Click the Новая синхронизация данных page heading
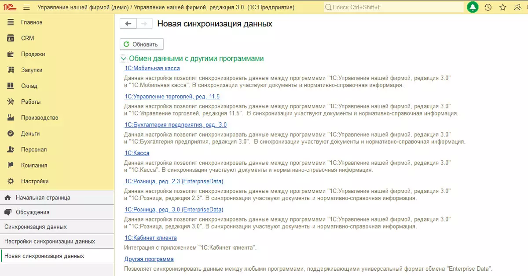This screenshot has width=528, height=276. coord(215,24)
